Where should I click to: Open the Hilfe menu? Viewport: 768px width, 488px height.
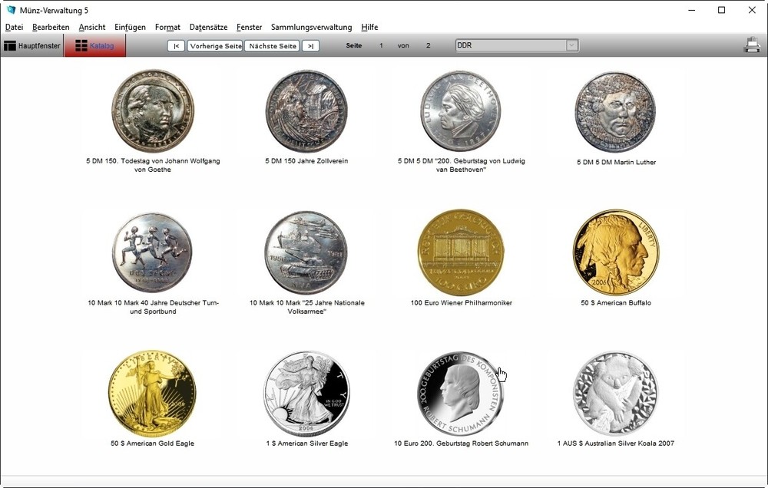click(x=369, y=27)
